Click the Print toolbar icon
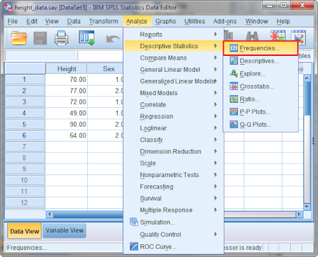Viewport: 318px width, 257px height. click(x=62, y=38)
